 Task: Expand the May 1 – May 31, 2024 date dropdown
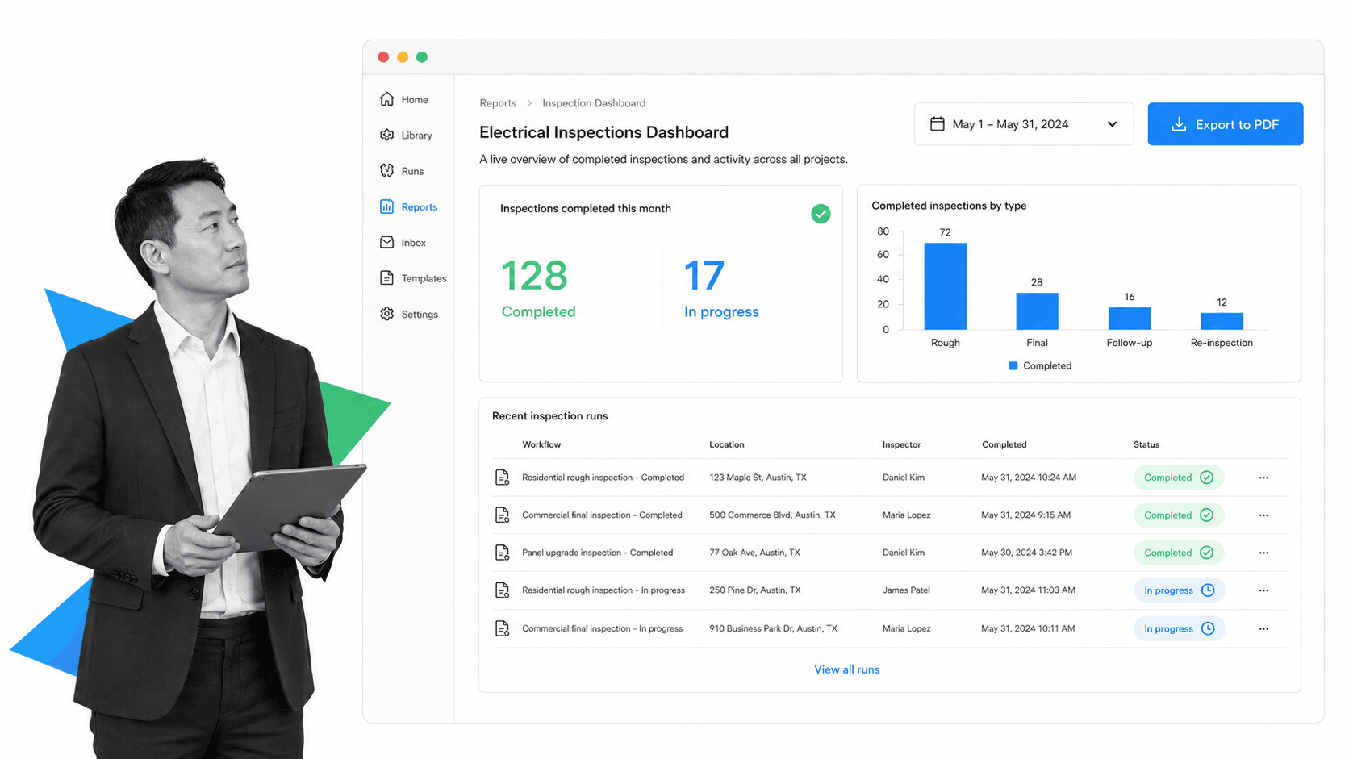point(1024,124)
